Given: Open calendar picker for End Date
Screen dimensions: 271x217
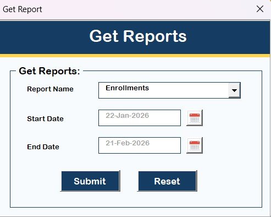Looking at the screenshot, I should coord(195,145).
